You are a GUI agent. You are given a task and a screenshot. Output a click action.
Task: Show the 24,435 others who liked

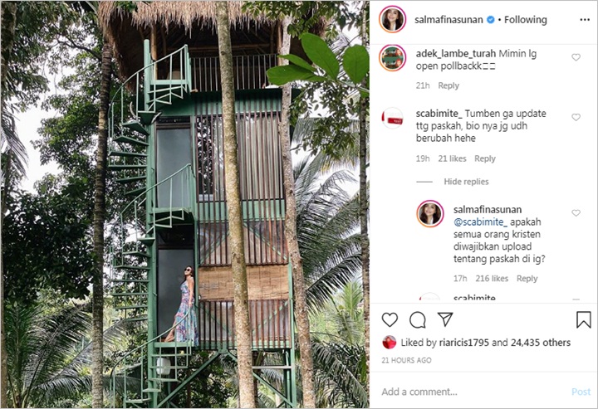(542, 342)
